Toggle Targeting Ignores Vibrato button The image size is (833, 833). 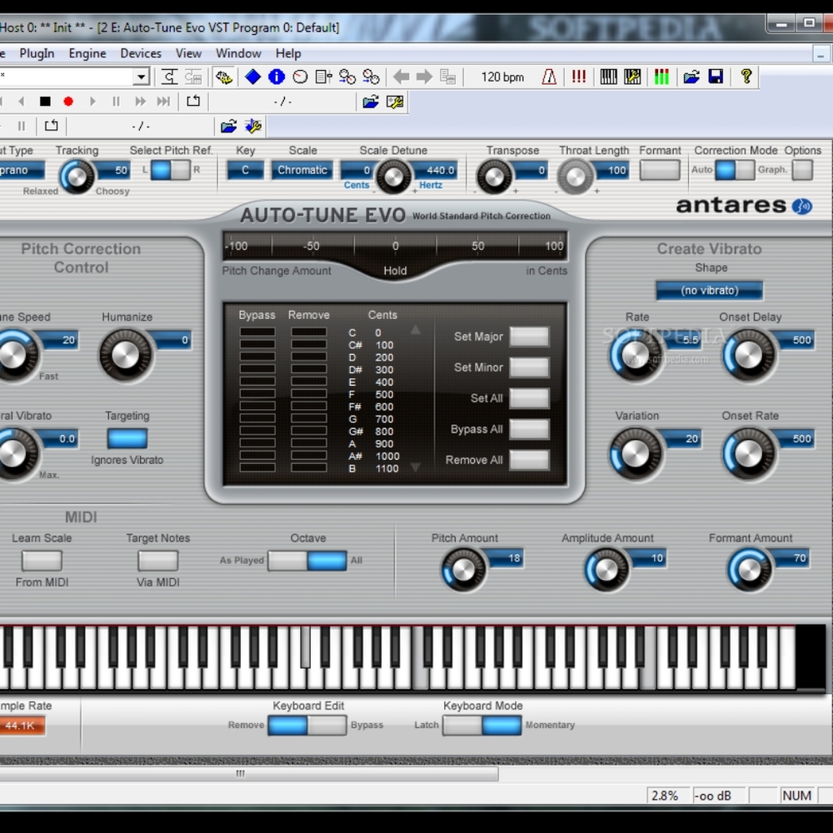click(127, 438)
